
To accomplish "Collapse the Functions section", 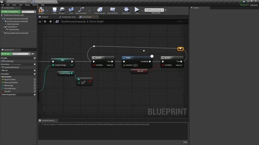I will coord(1,64).
